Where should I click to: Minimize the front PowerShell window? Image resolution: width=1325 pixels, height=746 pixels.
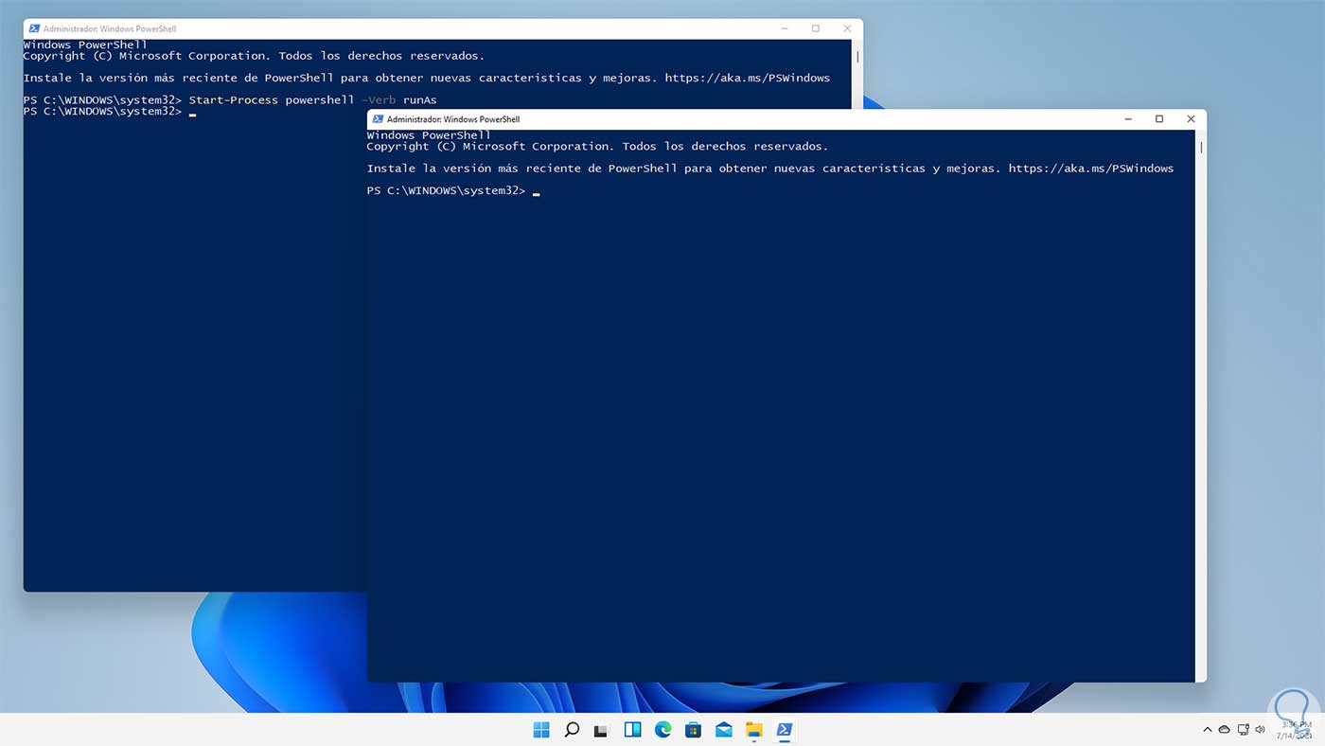pos(1128,119)
